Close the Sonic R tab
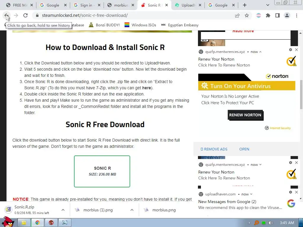303x227 pixels. coord(167,5)
